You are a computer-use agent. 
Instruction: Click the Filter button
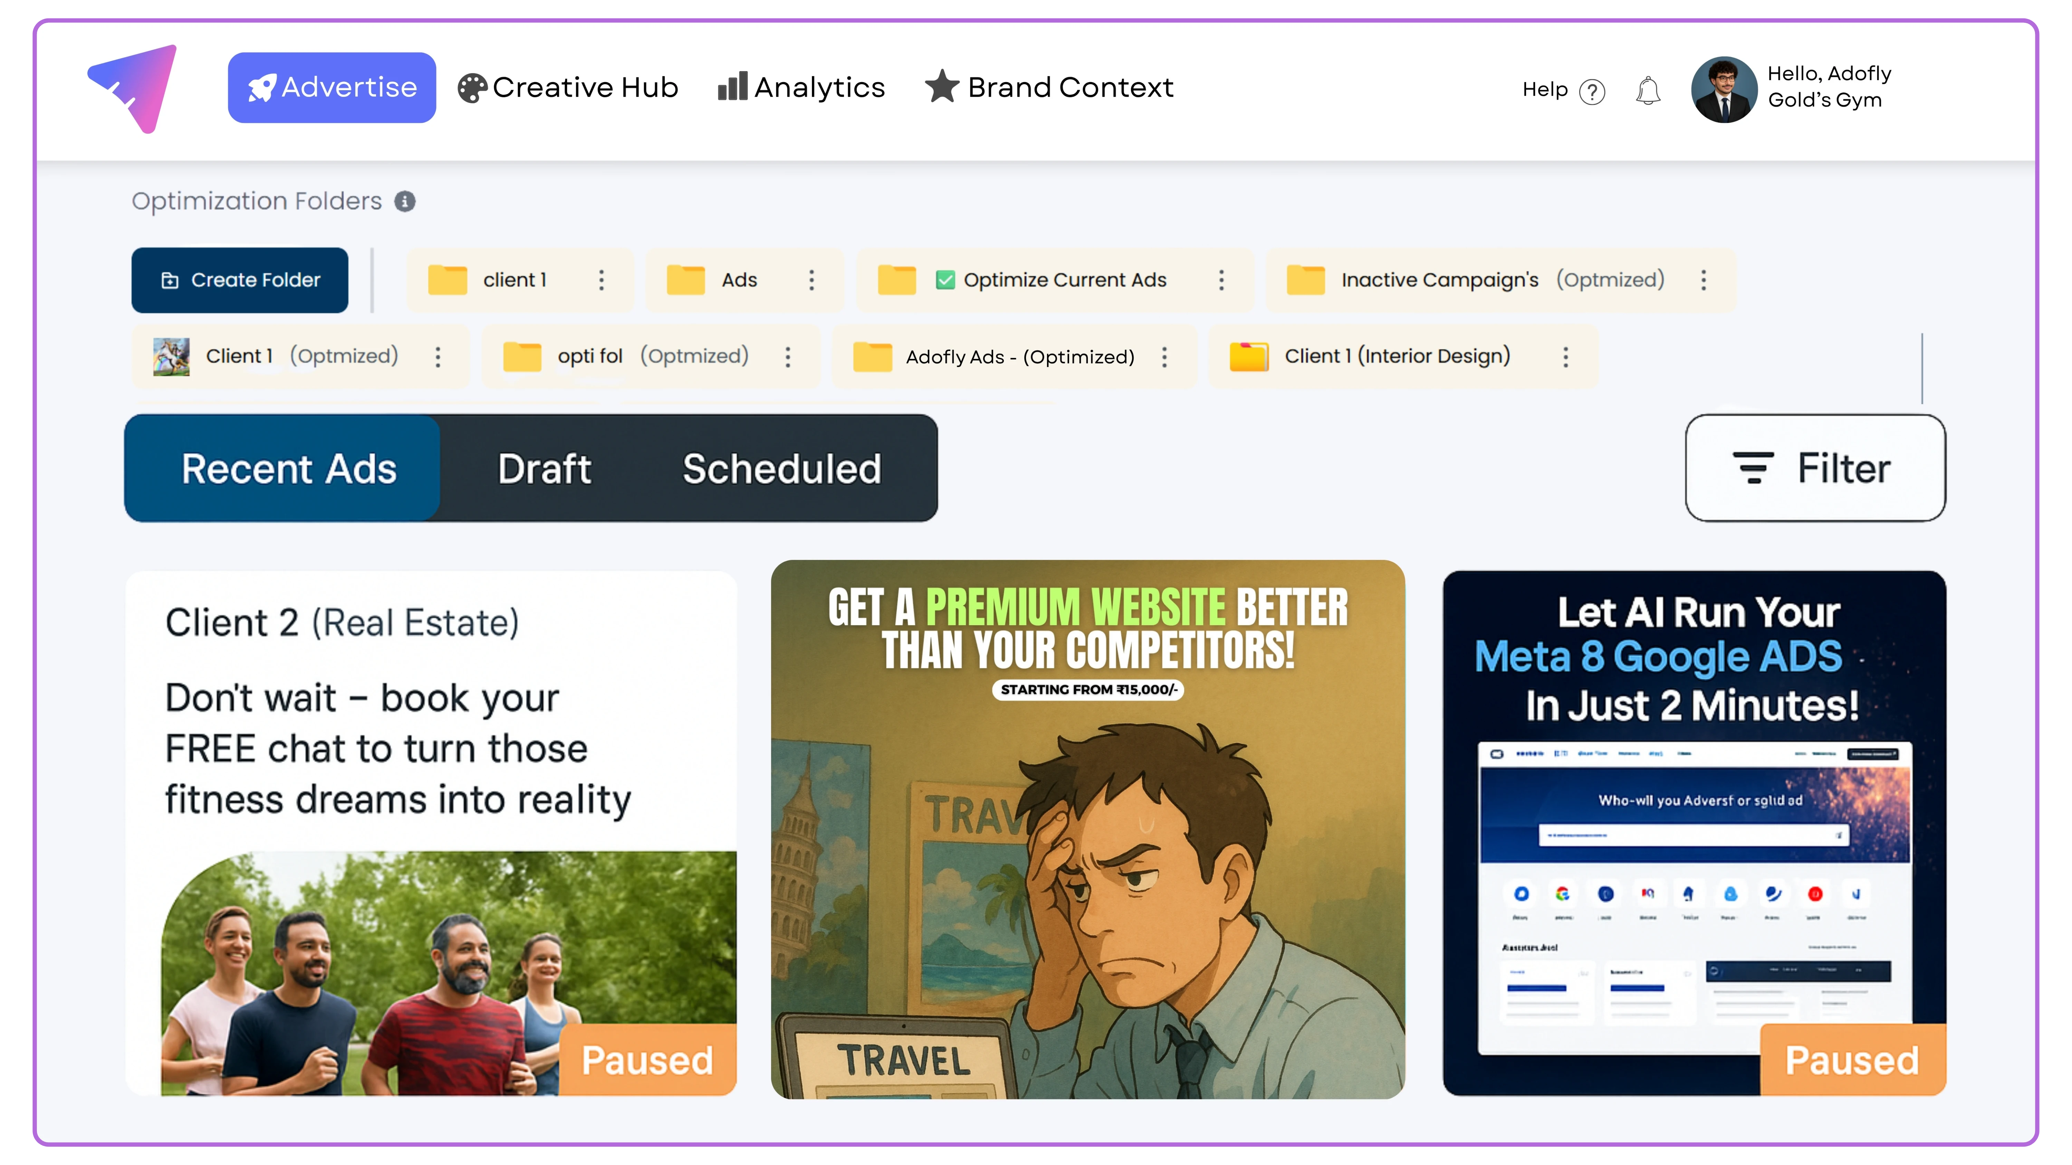click(x=1815, y=468)
